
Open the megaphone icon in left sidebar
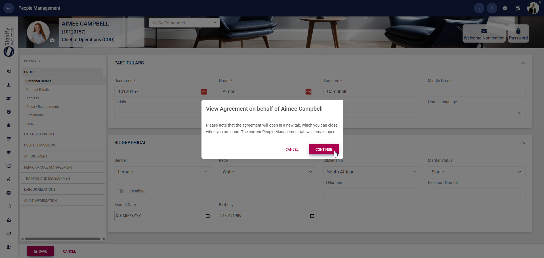(9, 71)
